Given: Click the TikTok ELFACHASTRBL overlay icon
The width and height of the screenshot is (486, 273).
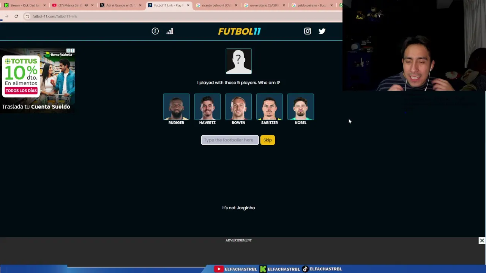Looking at the screenshot, I should (x=305, y=269).
